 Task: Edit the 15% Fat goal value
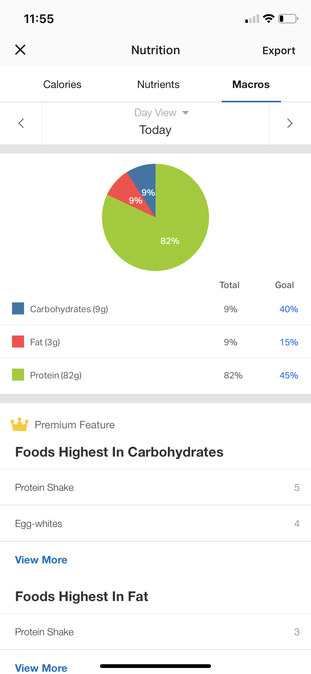pyautogui.click(x=288, y=342)
